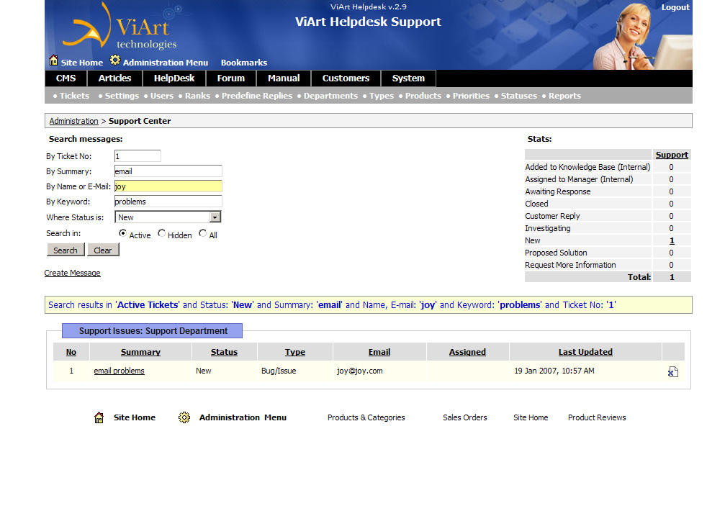Sort tickets by Email column

coord(379,352)
